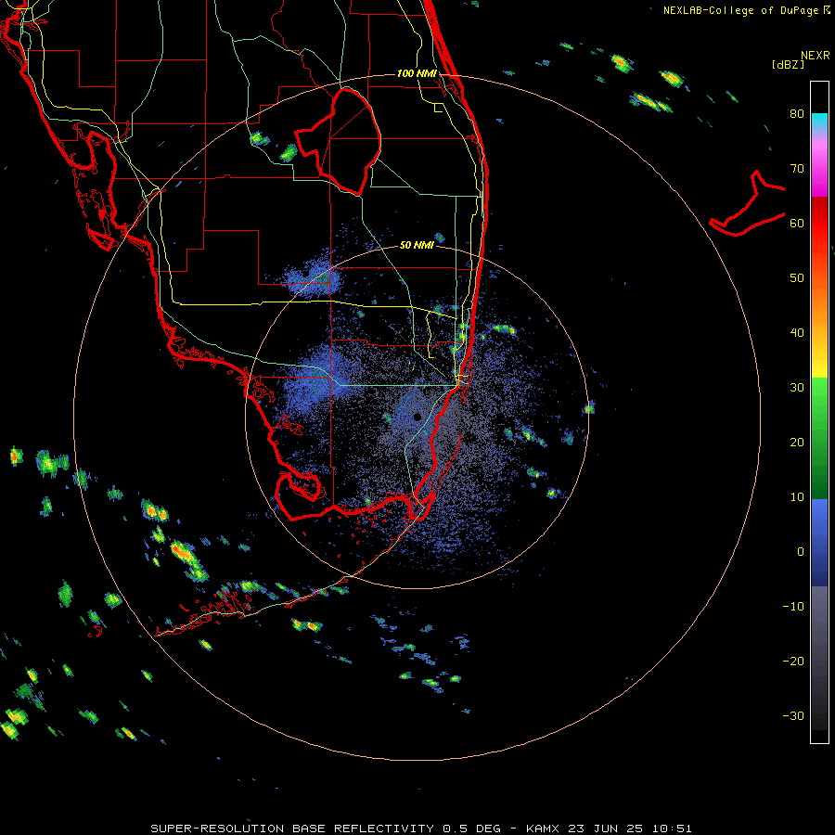Select the 50 dBZ scale label
Screen dimensions: 835x835
click(797, 278)
